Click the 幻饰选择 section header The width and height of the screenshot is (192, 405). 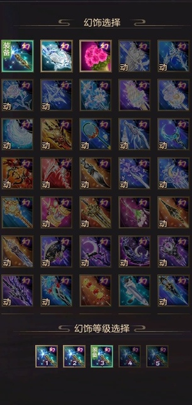(x=102, y=23)
